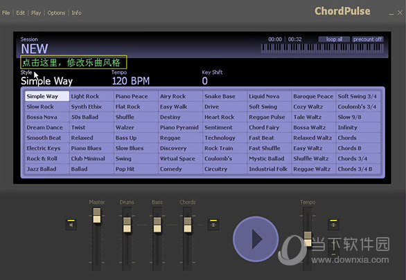Image resolution: width=406 pixels, height=280 pixels.
Task: Click the session name NEW
Action: pyautogui.click(x=35, y=49)
